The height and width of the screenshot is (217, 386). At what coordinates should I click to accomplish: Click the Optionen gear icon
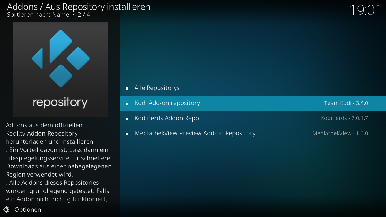click(6, 210)
